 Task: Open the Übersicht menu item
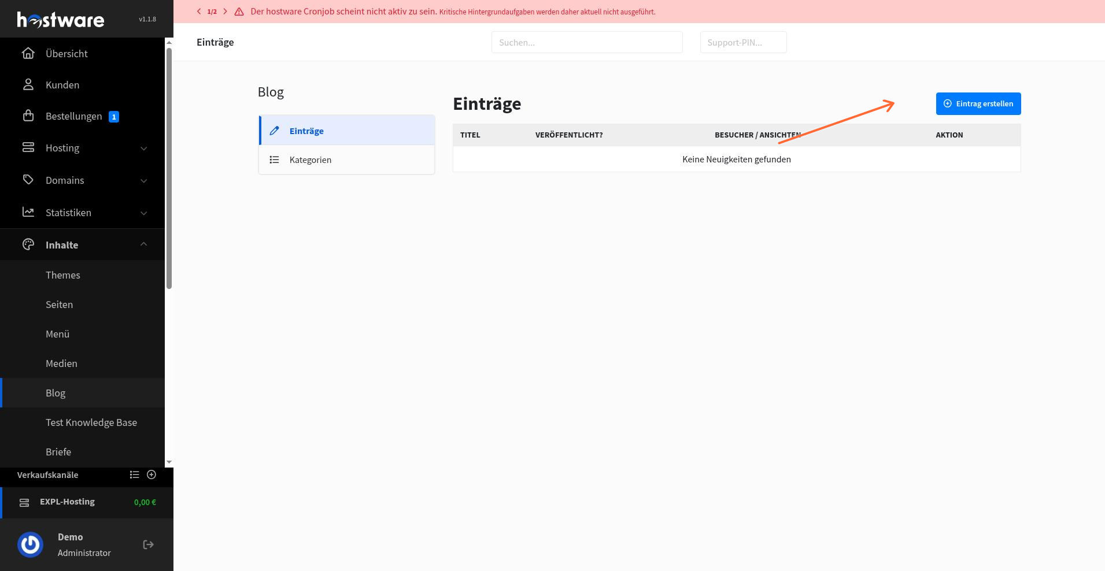82,53
